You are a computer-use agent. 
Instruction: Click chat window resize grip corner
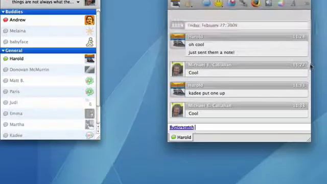[x=309, y=140]
